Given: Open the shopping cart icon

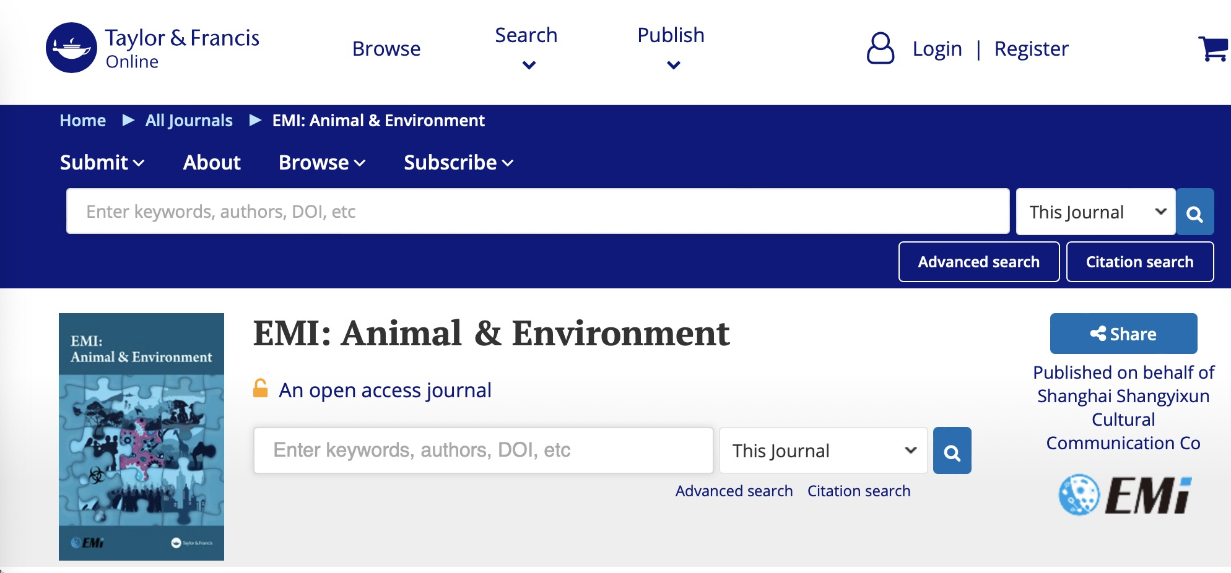Looking at the screenshot, I should point(1215,48).
